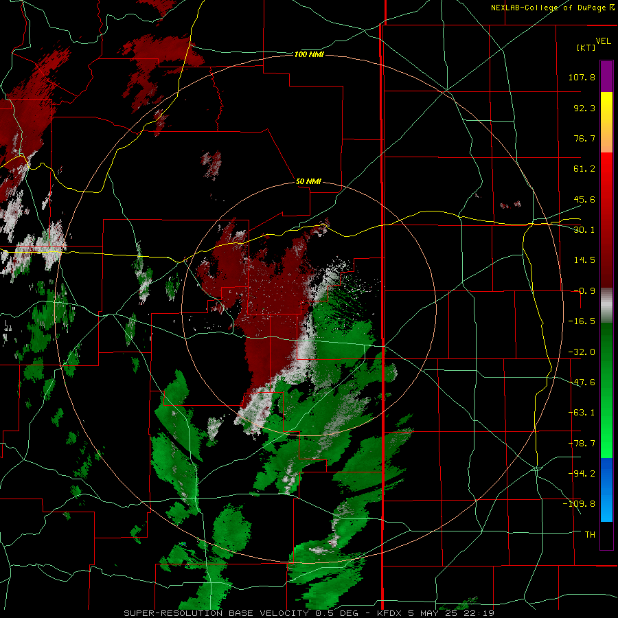
Task: Click the 30.1 legend value
Action: [x=584, y=230]
